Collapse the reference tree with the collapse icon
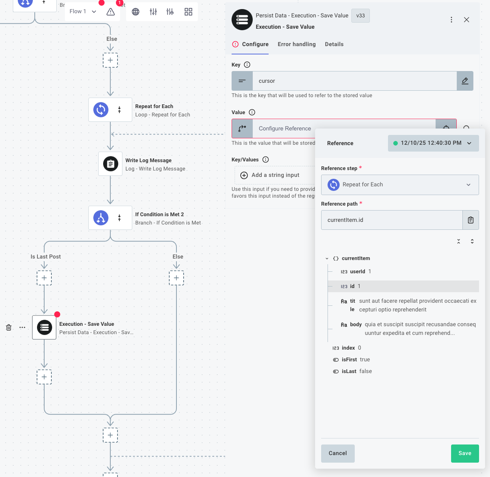The image size is (490, 477). click(458, 241)
